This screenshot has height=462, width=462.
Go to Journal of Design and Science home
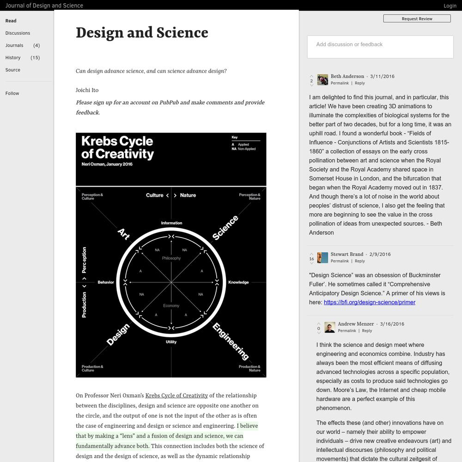pyautogui.click(x=44, y=6)
